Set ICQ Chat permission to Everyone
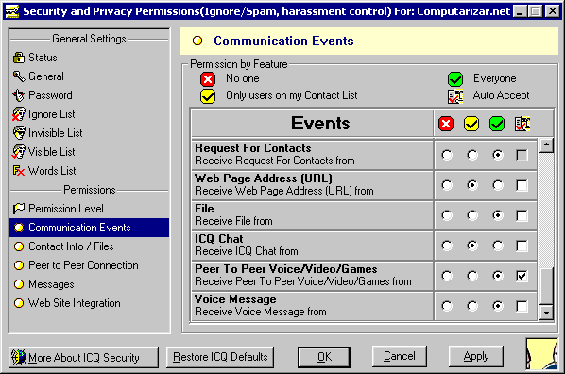Image resolution: width=565 pixels, height=374 pixels. [x=498, y=246]
